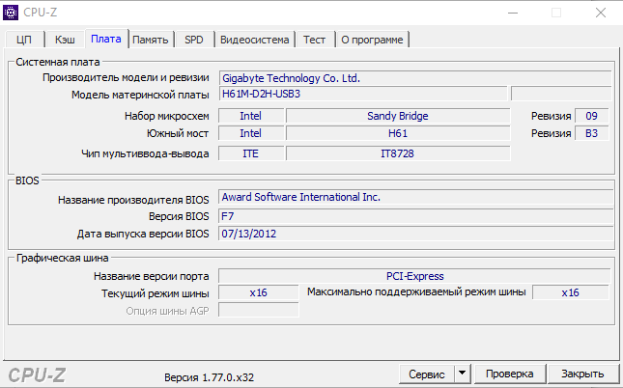Click the Gigabyte Technology Co. Ltd. field
Image resolution: width=623 pixels, height=388 pixels.
415,78
